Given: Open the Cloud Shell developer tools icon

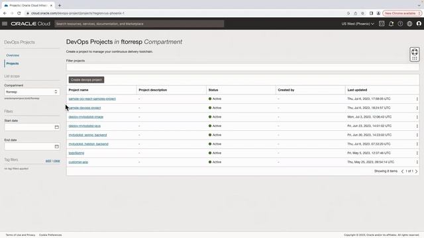Looking at the screenshot, I should tap(382, 24).
